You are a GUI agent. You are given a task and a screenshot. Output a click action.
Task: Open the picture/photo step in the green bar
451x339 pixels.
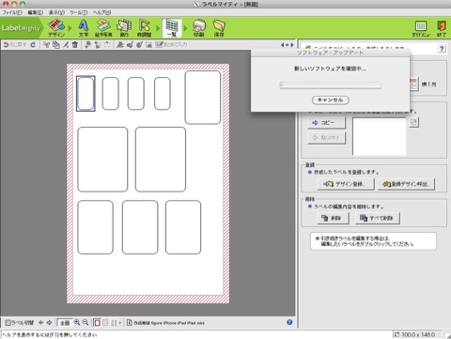103,28
